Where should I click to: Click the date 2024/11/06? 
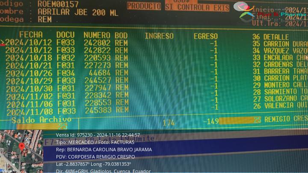30,104
